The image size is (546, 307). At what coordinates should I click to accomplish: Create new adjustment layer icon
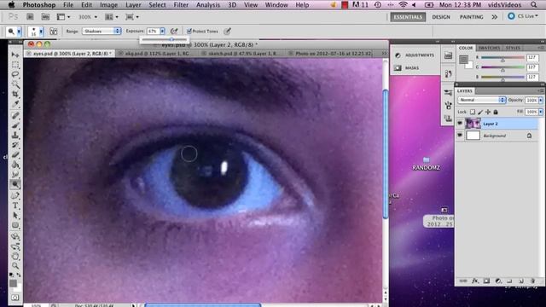tap(498, 281)
